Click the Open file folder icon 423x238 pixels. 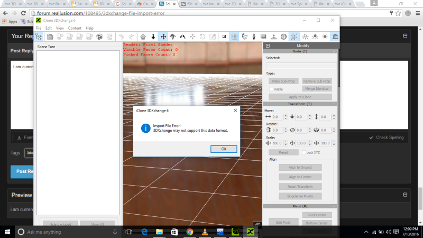[x=50, y=36]
